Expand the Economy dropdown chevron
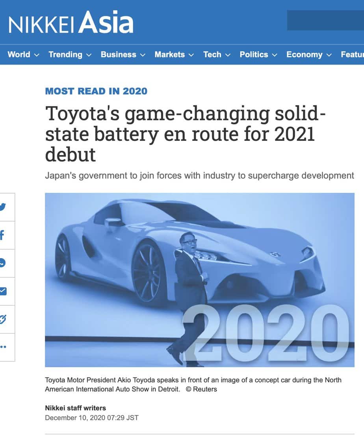This screenshot has width=364, height=447. tap(329, 55)
